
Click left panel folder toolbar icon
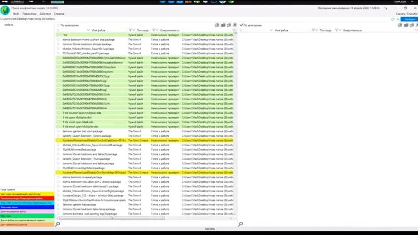223,25
